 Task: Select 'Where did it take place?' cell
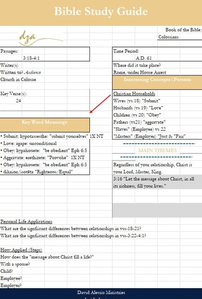point(137,65)
